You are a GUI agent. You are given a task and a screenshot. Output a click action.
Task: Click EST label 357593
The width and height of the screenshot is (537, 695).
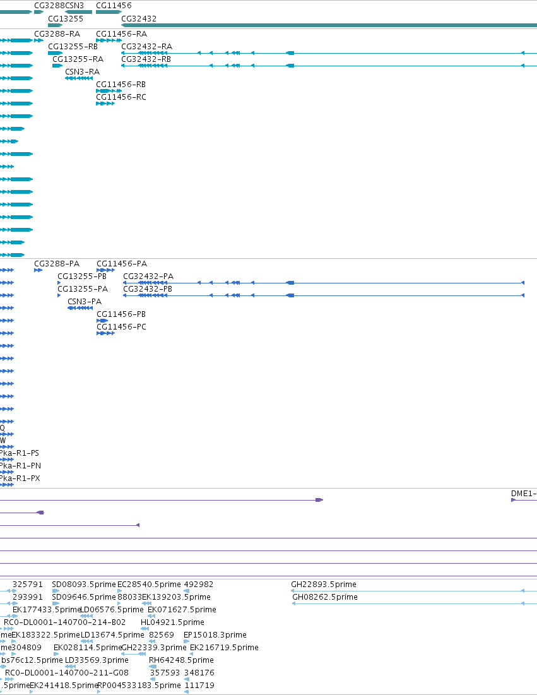165,673
